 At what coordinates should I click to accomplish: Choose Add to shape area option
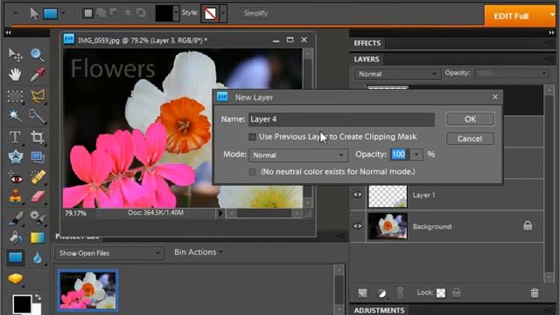[x=101, y=14]
